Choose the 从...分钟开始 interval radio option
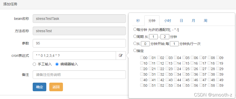This screenshot has height=99, width=236. pyautogui.click(x=135, y=43)
